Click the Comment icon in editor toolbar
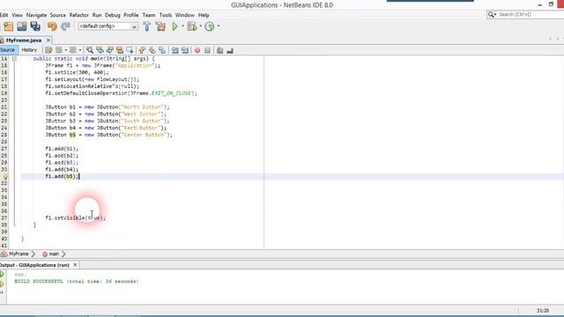This screenshot has width=564, height=317. tap(219, 50)
